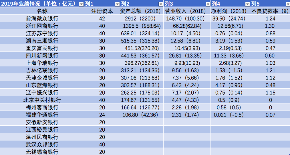Select bad loan rate cell 1.24
290x155 pixels.
(270, 19)
